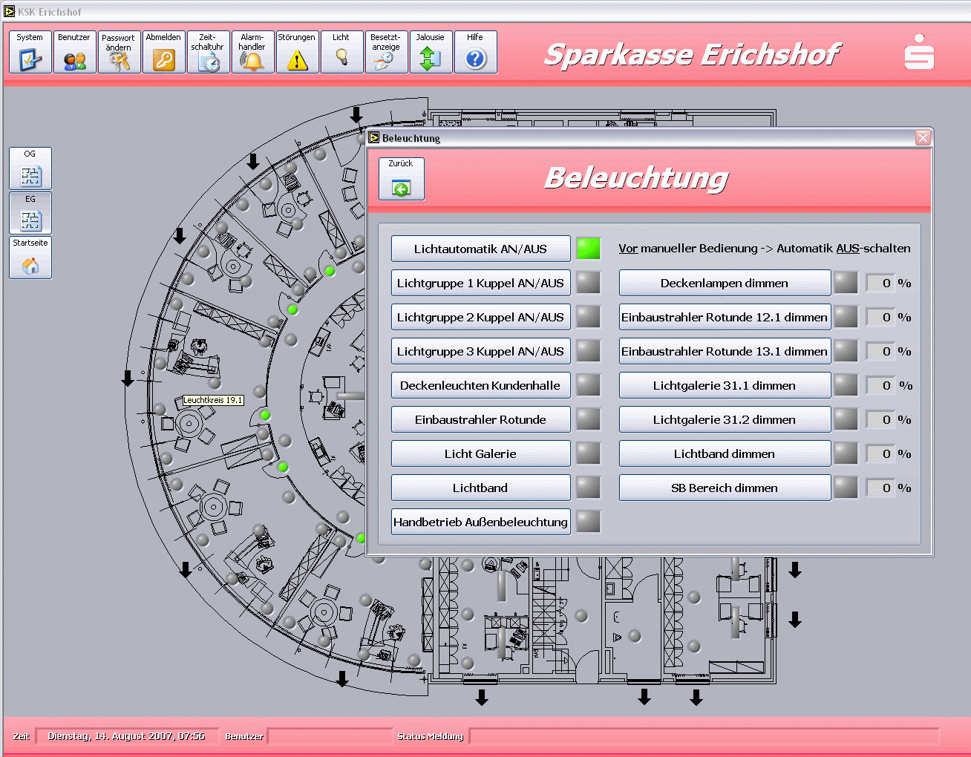Toggle Lichtgruppe 2 Kuppel AN/AUS
Image resolution: width=971 pixels, height=757 pixels.
pyautogui.click(x=481, y=317)
